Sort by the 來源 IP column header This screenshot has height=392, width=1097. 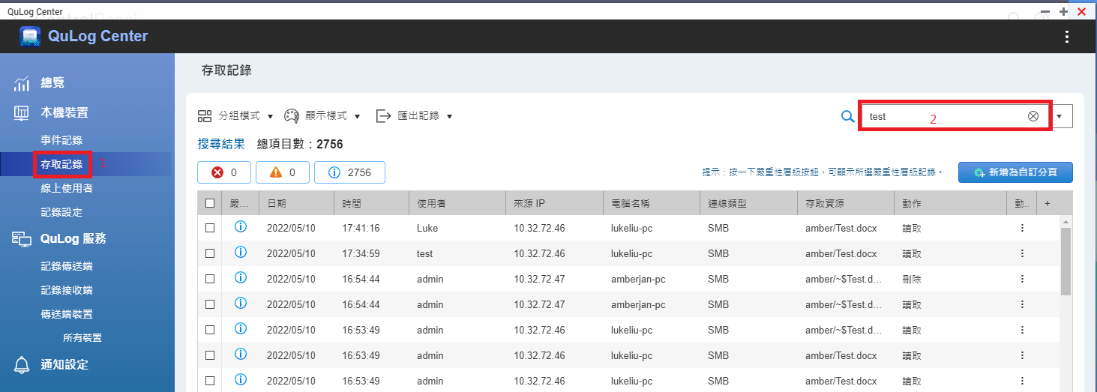tap(554, 203)
